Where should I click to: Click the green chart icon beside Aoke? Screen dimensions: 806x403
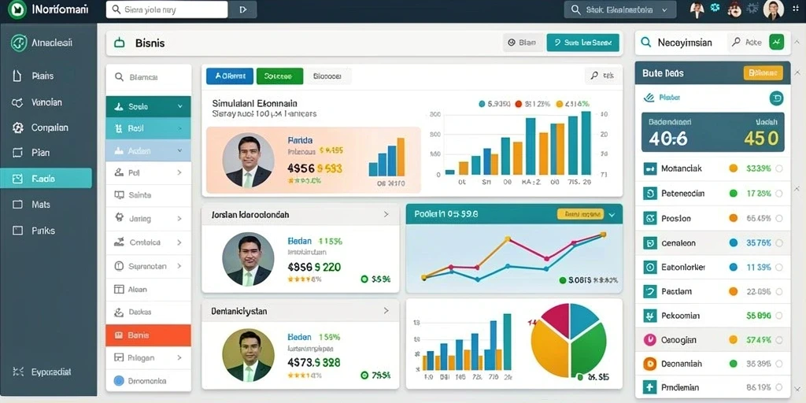click(x=776, y=43)
